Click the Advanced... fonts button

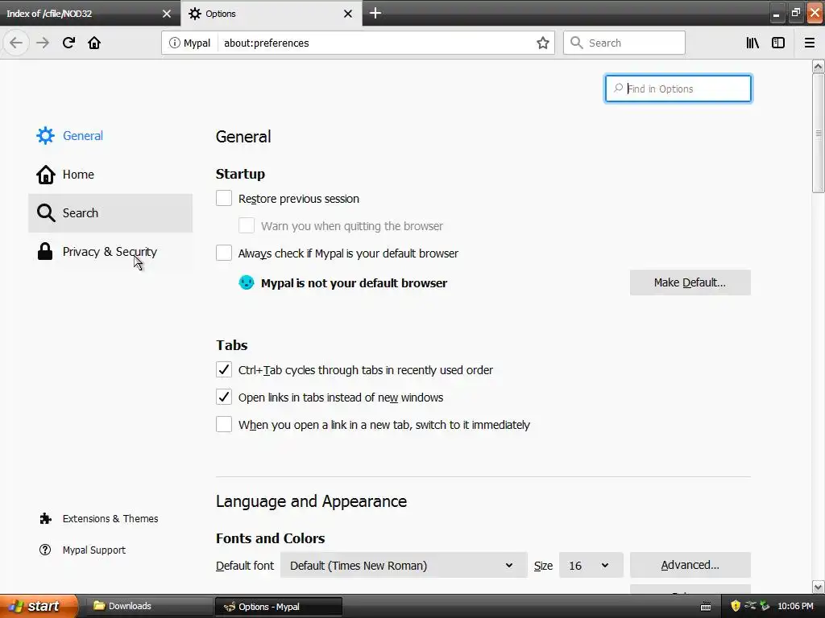point(690,565)
